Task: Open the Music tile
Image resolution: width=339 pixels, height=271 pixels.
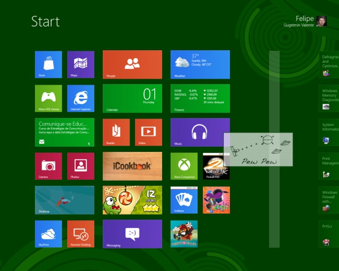Action: click(x=197, y=132)
